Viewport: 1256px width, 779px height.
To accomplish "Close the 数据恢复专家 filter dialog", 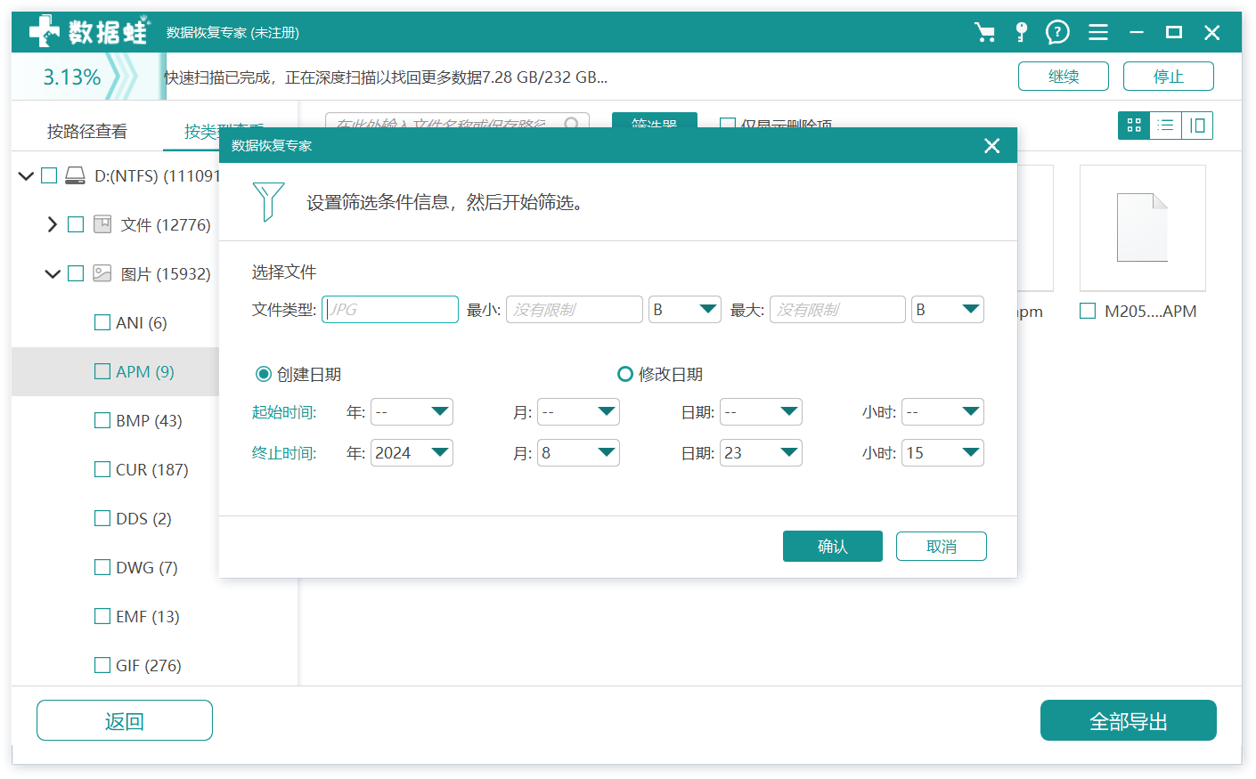I will [x=991, y=146].
